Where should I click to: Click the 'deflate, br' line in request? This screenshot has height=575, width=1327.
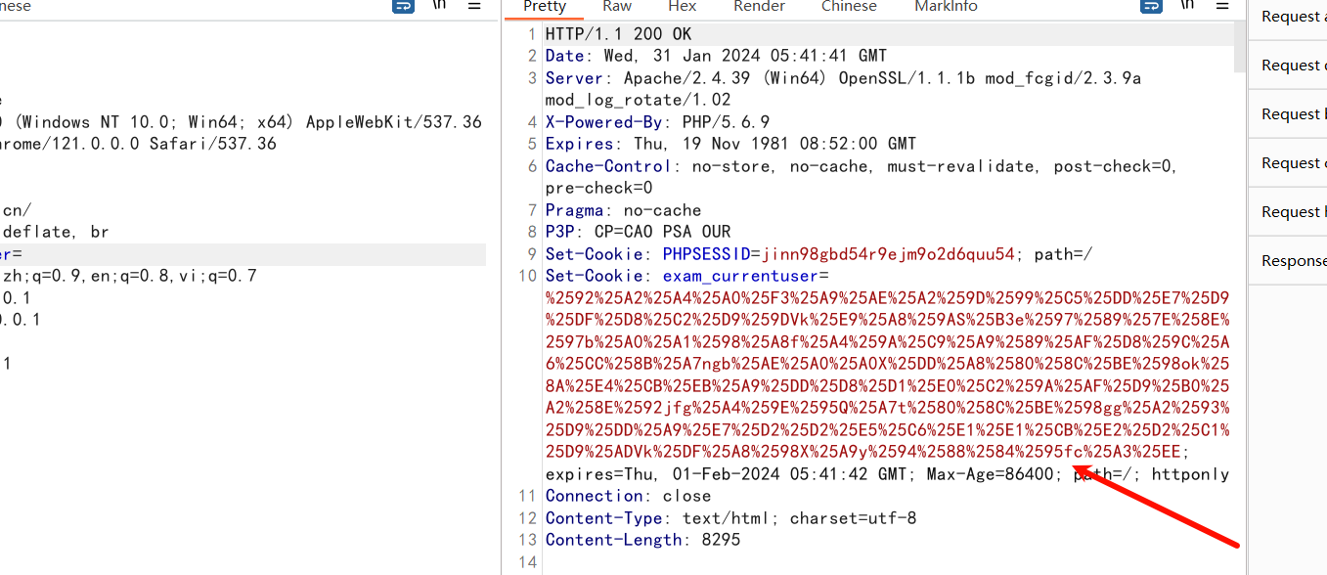click(56, 232)
